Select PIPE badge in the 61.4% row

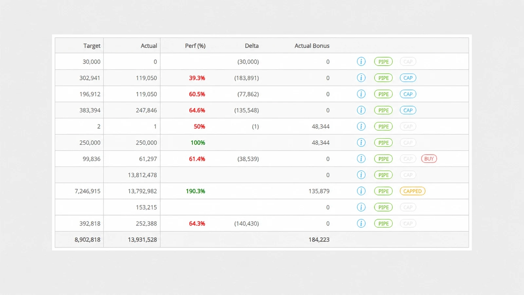pos(383,159)
